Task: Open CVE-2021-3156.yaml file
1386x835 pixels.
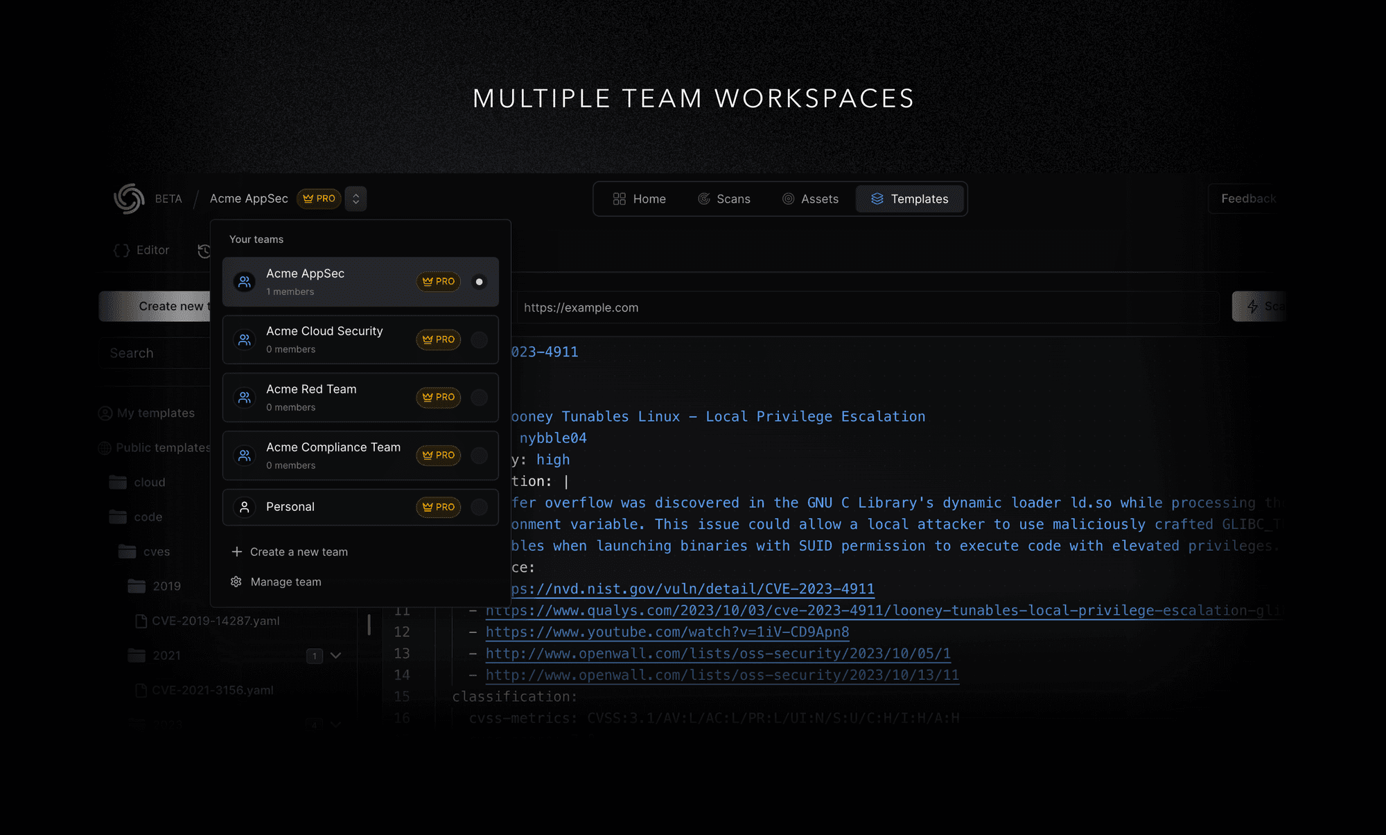Action: [x=204, y=690]
